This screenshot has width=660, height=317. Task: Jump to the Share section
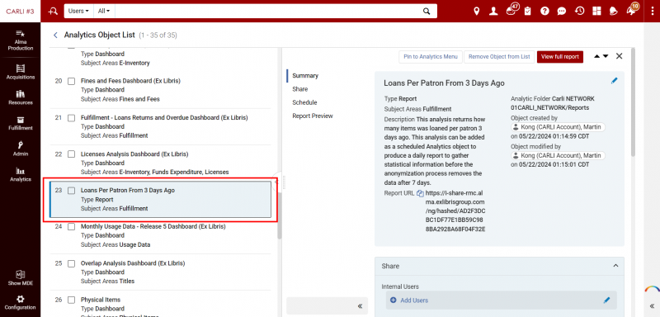pyautogui.click(x=300, y=89)
